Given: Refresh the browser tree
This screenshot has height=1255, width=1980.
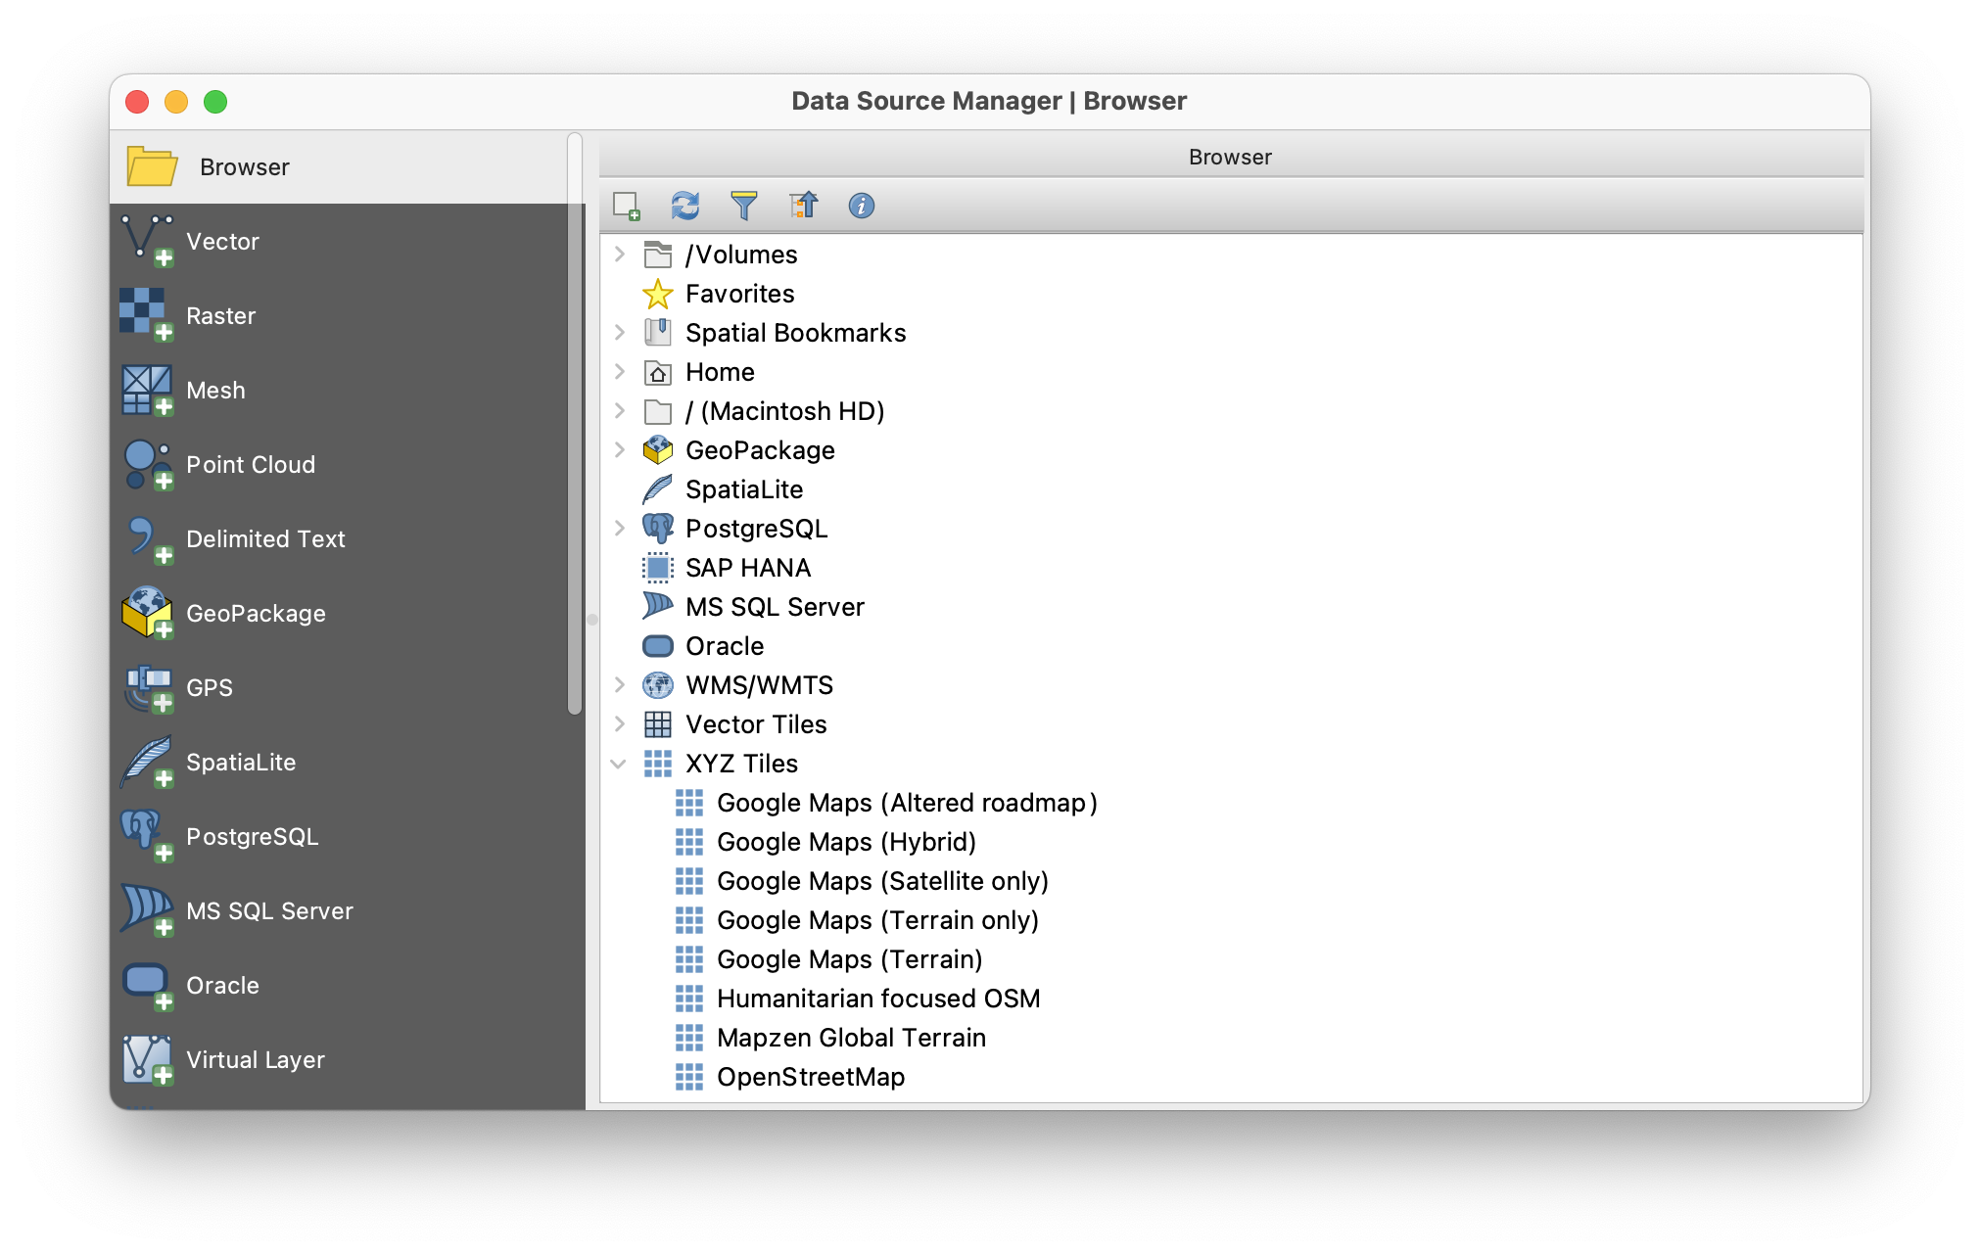Looking at the screenshot, I should click(x=684, y=206).
